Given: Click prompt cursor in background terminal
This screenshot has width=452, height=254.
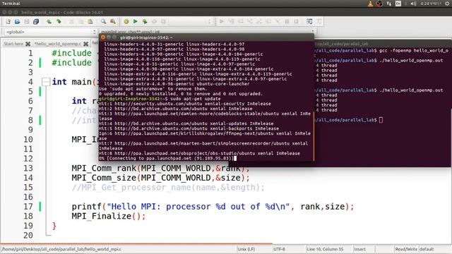Looking at the screenshot, I should pyautogui.click(x=381, y=120).
